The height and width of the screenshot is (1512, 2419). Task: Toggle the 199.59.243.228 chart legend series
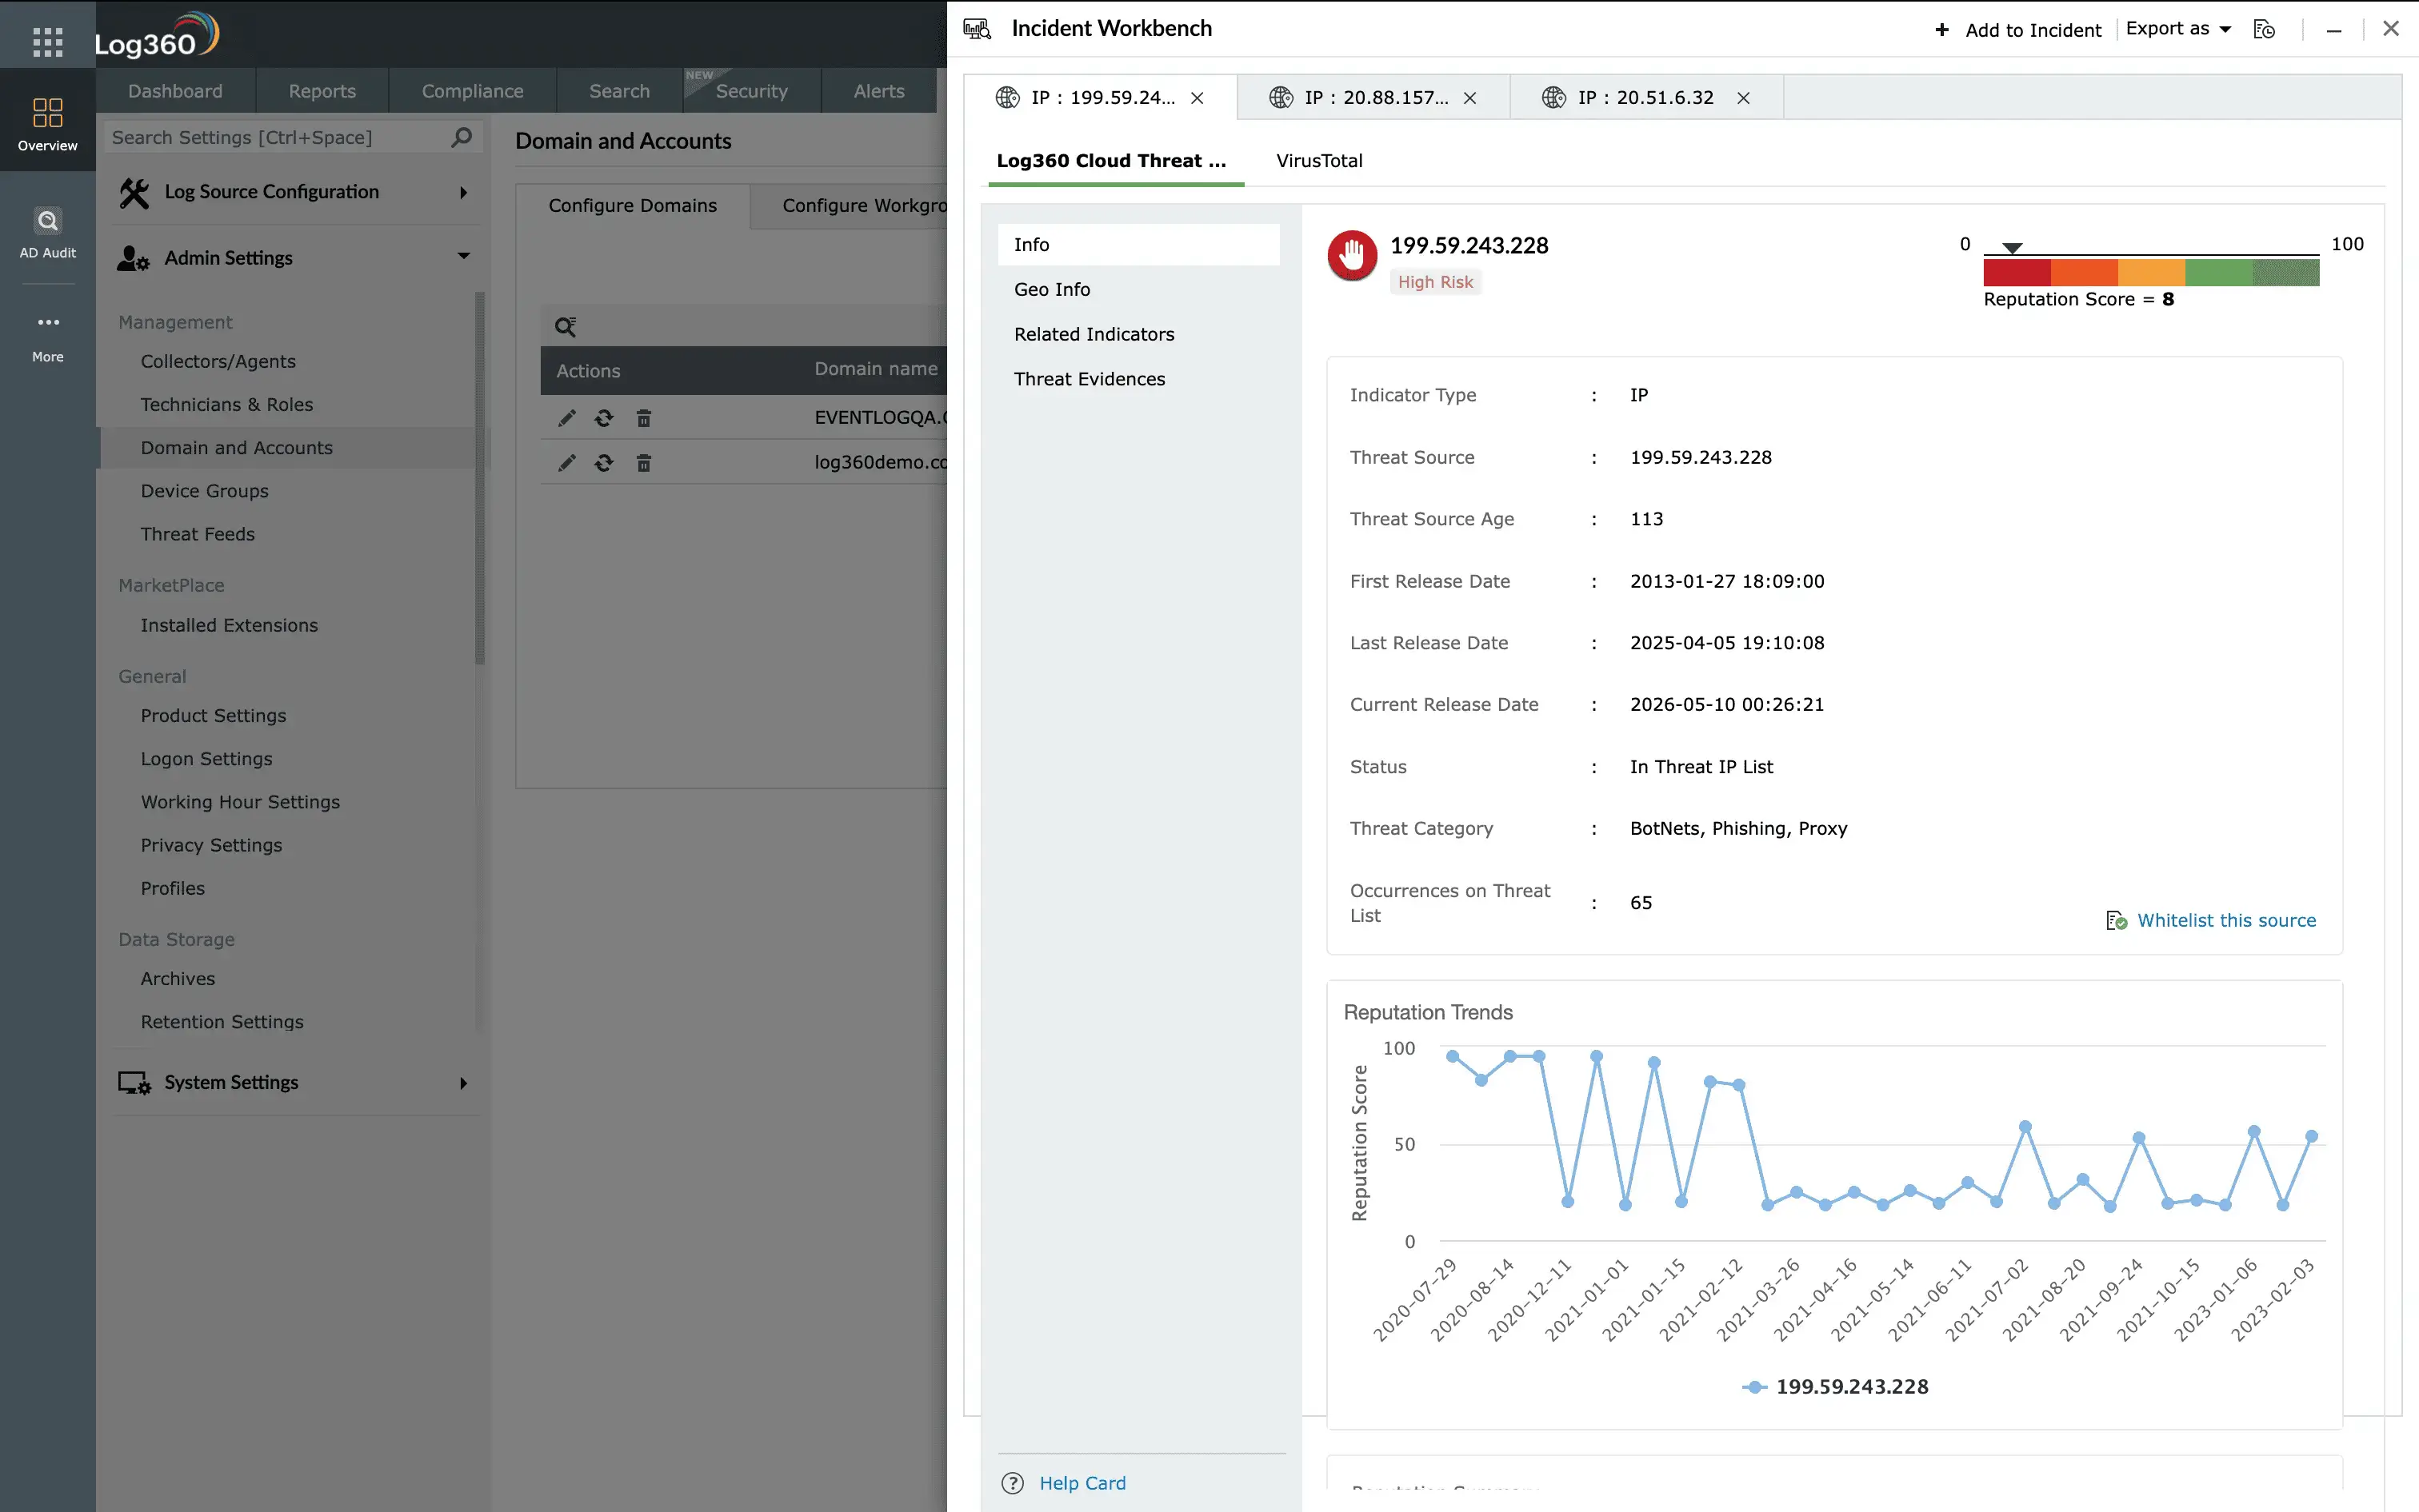1835,1387
